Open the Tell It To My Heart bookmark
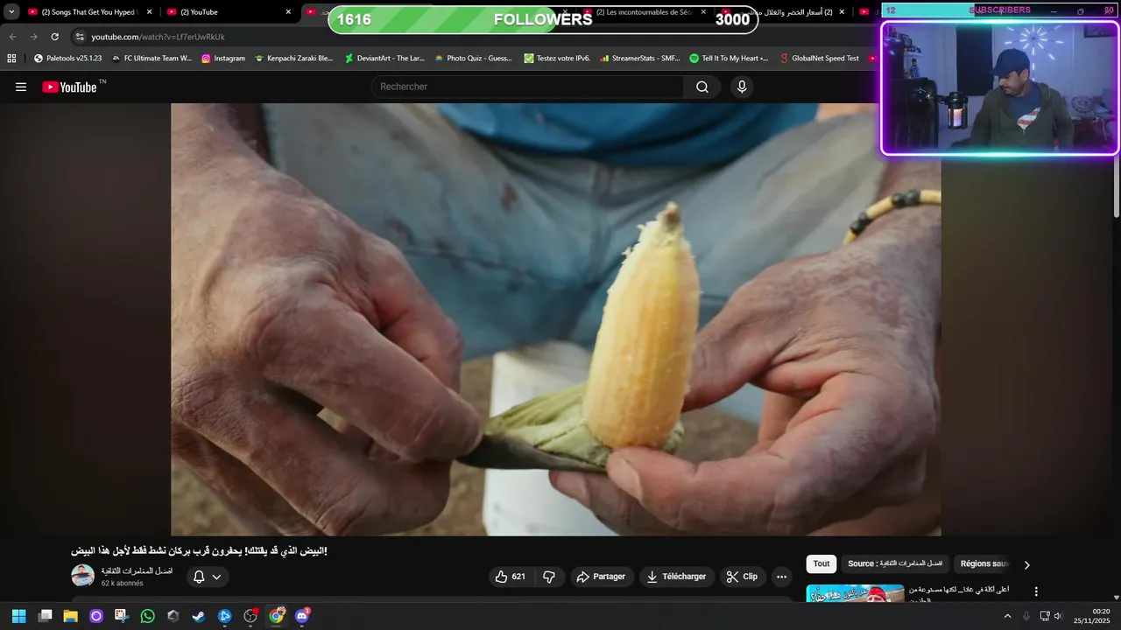Image resolution: width=1121 pixels, height=630 pixels. 729,59
